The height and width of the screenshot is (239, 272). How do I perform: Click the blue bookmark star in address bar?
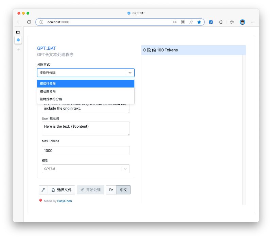199,22
